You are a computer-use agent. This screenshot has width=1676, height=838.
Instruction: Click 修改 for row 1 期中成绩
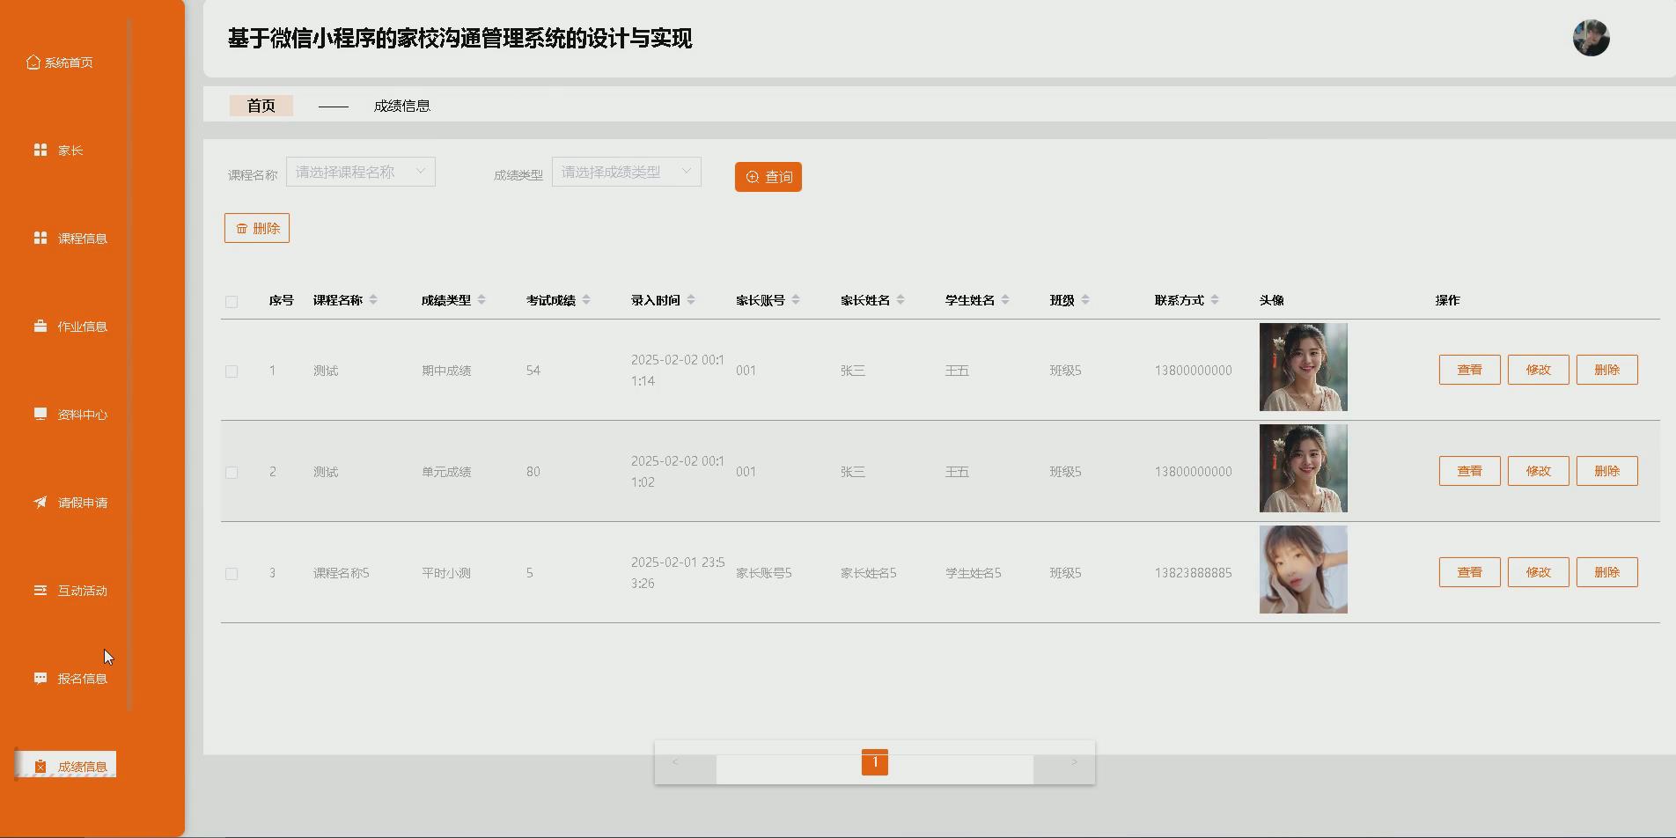pyautogui.click(x=1539, y=370)
